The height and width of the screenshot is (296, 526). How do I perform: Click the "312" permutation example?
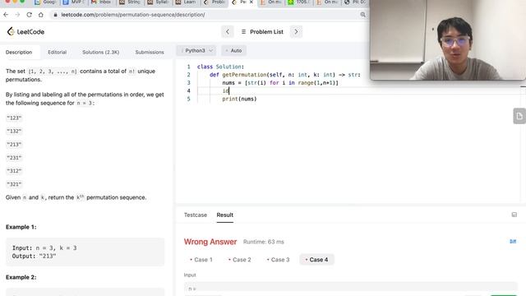(14, 171)
